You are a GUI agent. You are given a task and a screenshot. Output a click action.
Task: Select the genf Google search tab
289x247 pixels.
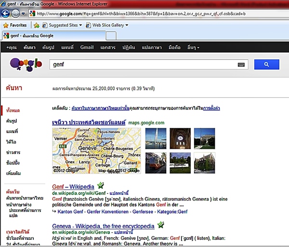[54, 36]
